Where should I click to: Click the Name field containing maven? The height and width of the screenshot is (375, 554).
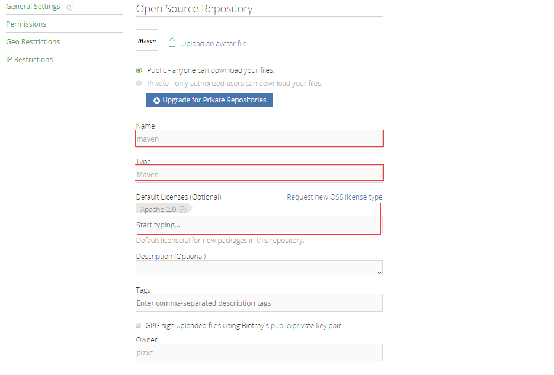tap(259, 139)
